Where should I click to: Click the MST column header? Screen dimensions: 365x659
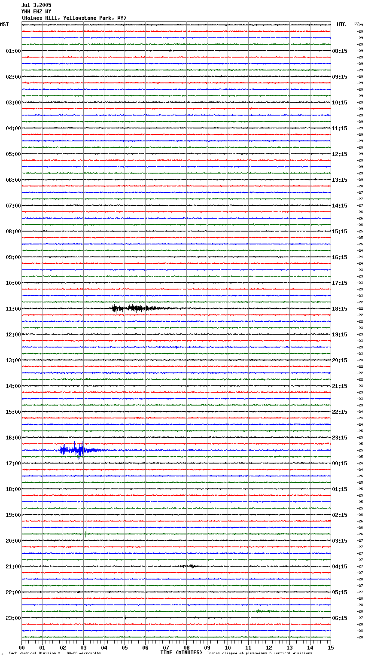pyautogui.click(x=4, y=24)
